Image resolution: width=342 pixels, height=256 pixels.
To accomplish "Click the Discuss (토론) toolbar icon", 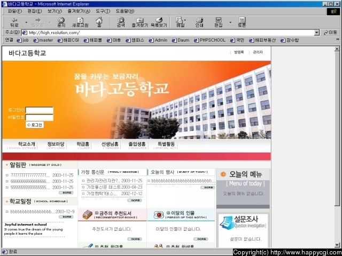I will coord(242,22).
